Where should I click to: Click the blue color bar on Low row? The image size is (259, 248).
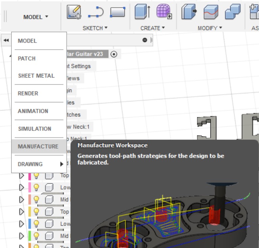(29, 224)
